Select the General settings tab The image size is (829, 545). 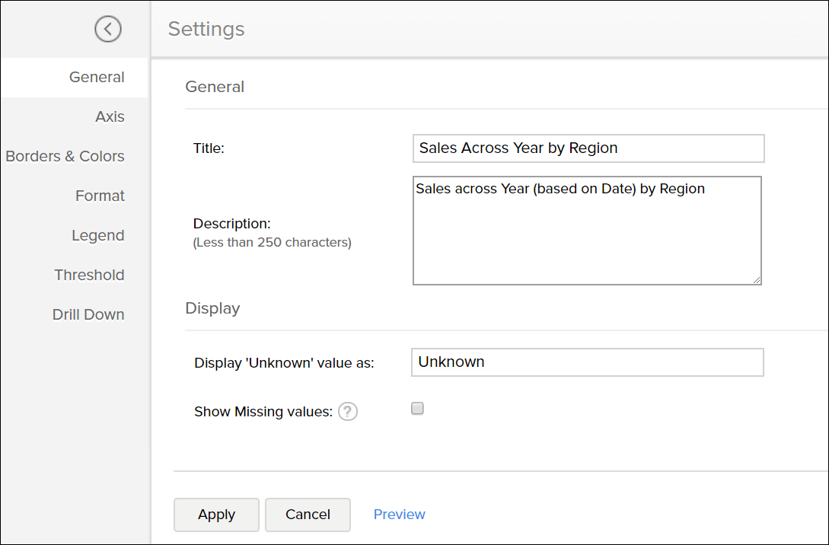pyautogui.click(x=97, y=77)
